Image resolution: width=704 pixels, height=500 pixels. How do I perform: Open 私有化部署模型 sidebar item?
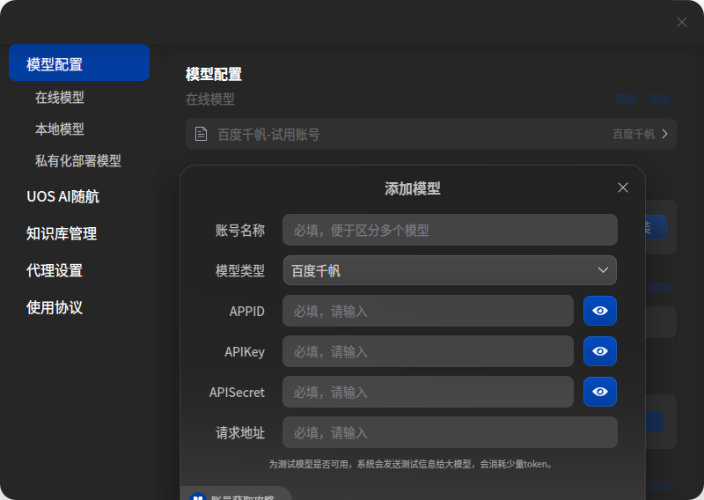78,161
